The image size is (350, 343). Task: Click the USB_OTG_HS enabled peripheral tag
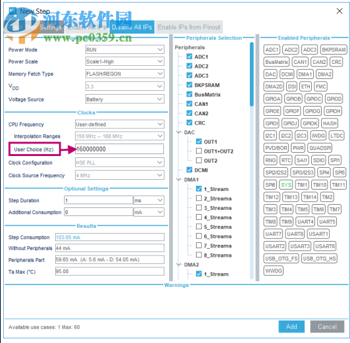[319, 259]
